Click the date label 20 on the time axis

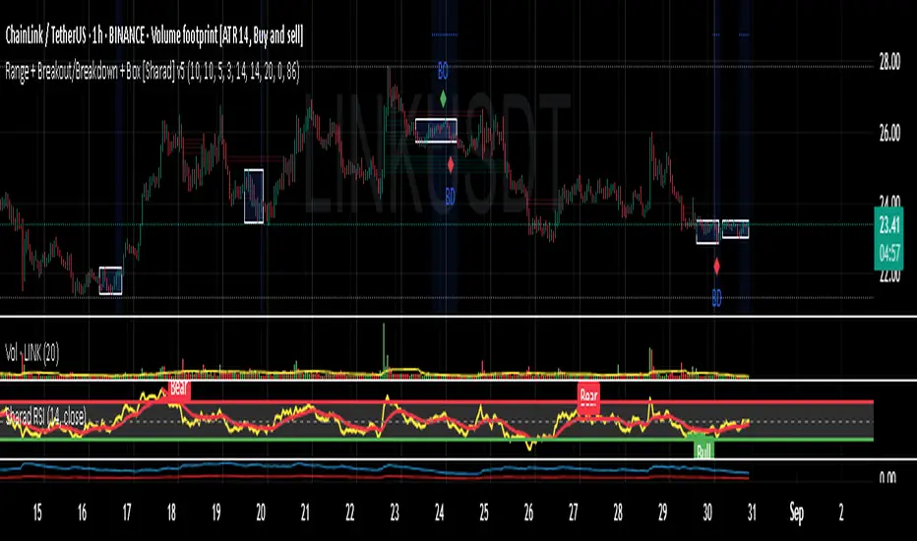pyautogui.click(x=261, y=512)
